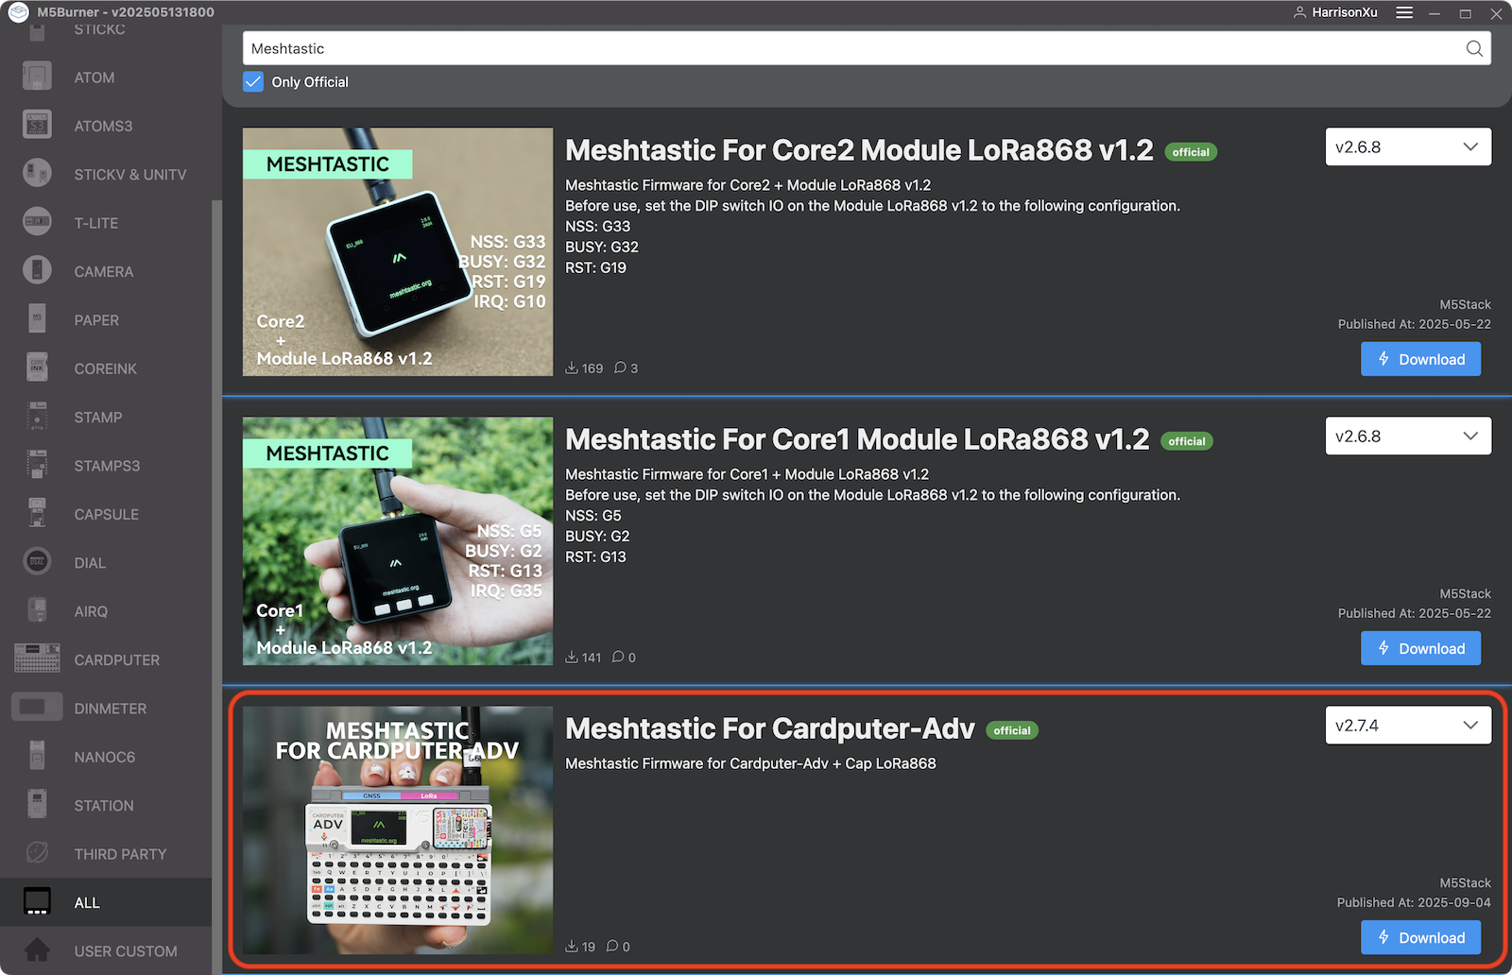Uncheck the Only Official checkbox
Viewport: 1512px width, 975px height.
tap(253, 81)
